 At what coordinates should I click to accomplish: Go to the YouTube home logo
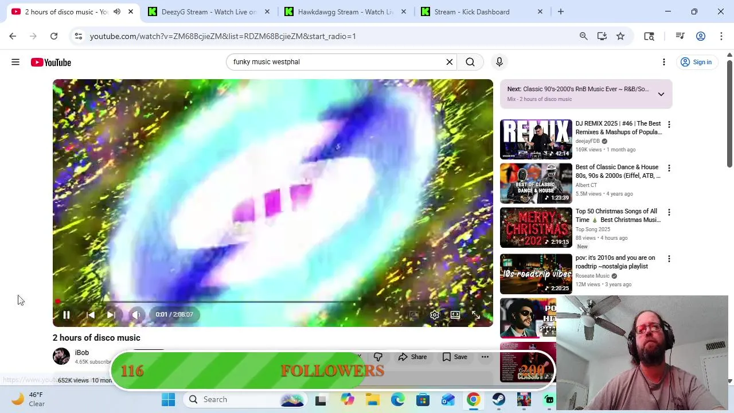click(x=51, y=62)
